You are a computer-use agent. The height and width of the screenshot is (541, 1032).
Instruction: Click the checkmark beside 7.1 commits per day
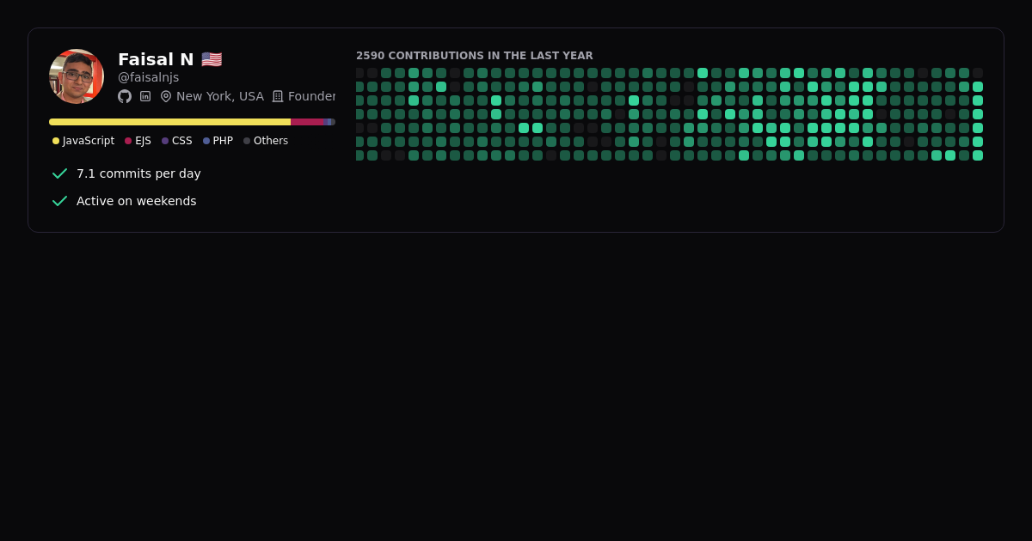click(59, 173)
